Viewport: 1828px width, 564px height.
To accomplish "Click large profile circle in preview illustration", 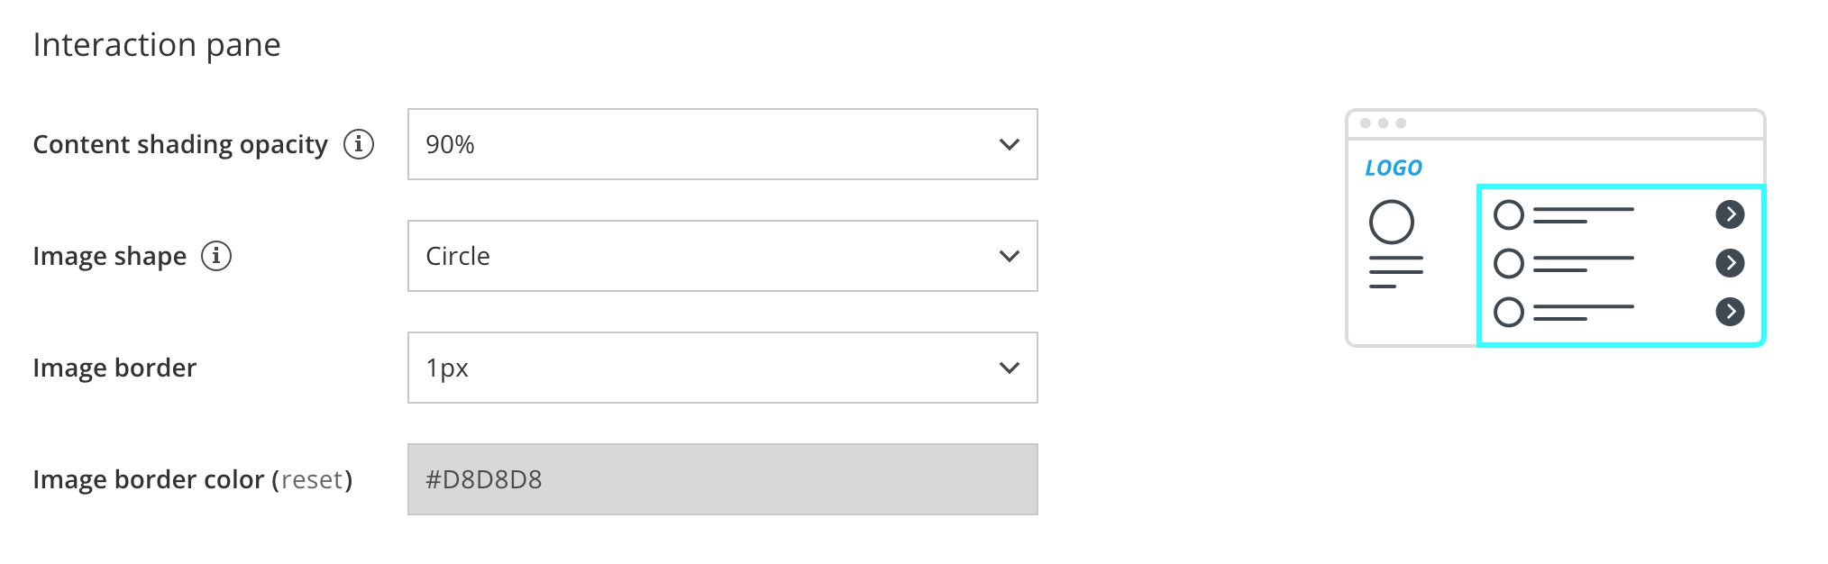I will 1391,223.
